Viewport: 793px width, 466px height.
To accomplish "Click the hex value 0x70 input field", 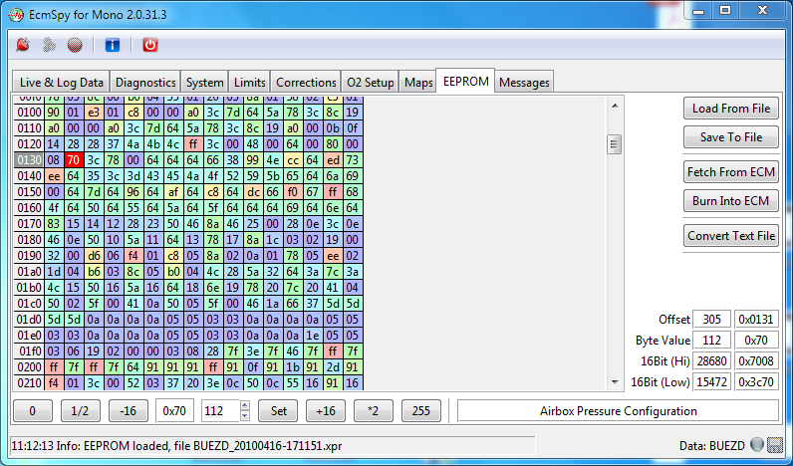I will (x=174, y=410).
